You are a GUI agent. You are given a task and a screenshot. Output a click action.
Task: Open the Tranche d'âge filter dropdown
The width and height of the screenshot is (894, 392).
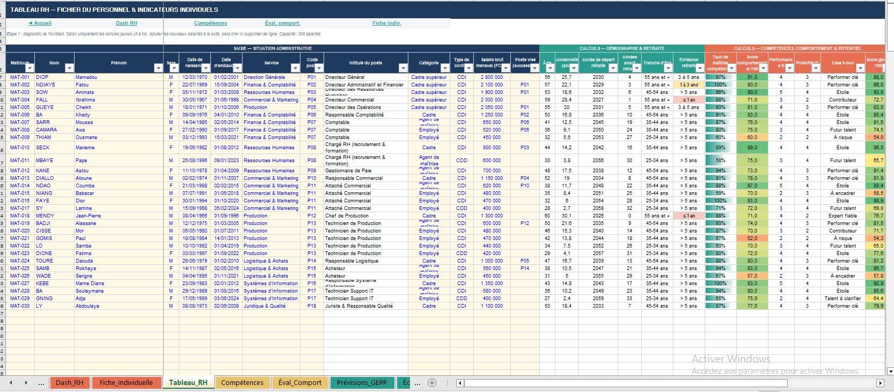tap(669, 68)
